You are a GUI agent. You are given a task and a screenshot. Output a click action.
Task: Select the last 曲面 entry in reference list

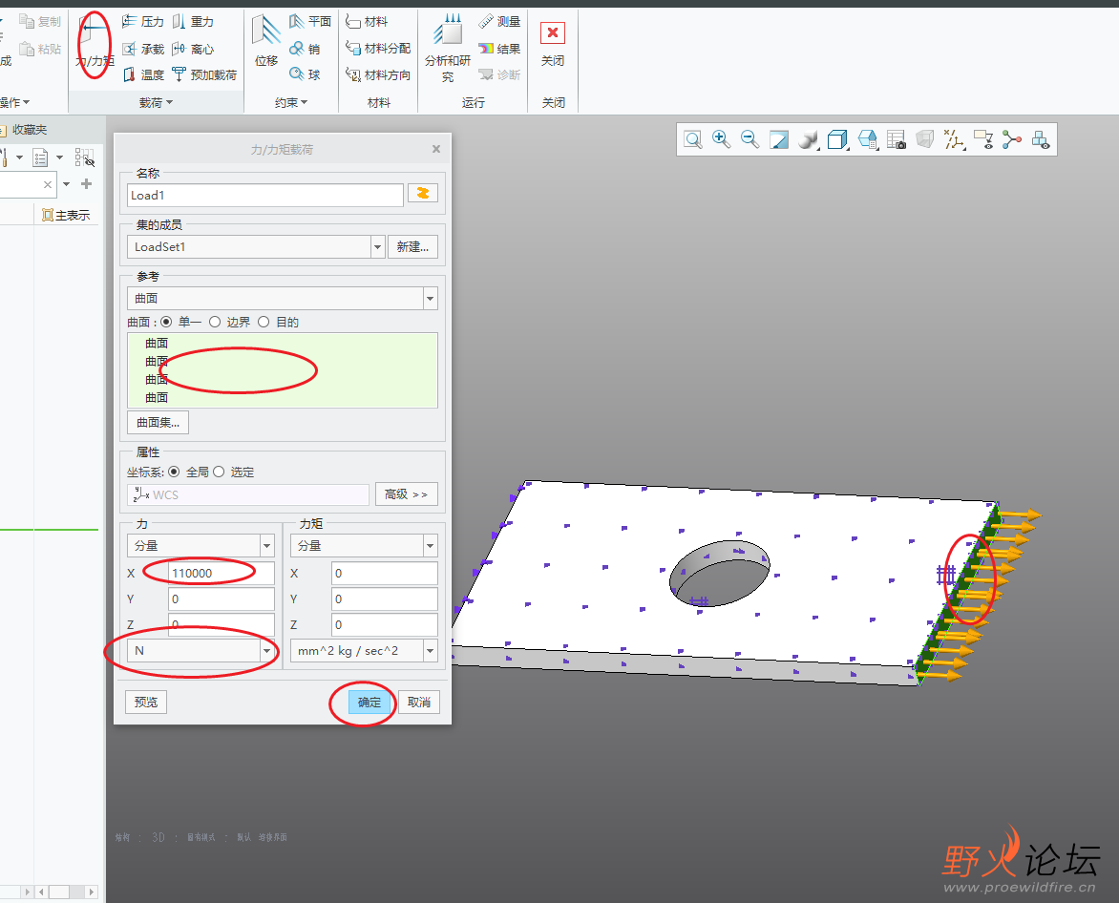coord(157,397)
